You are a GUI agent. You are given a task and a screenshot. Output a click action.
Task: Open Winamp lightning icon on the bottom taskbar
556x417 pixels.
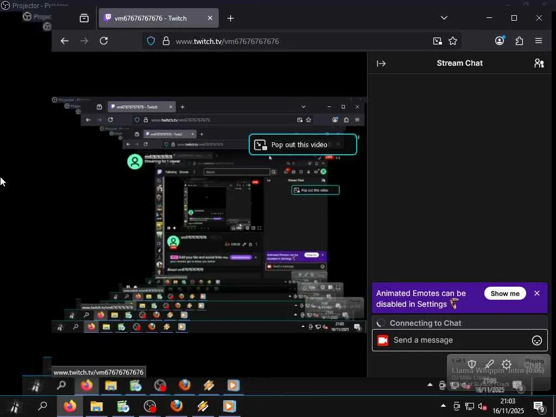click(x=203, y=406)
